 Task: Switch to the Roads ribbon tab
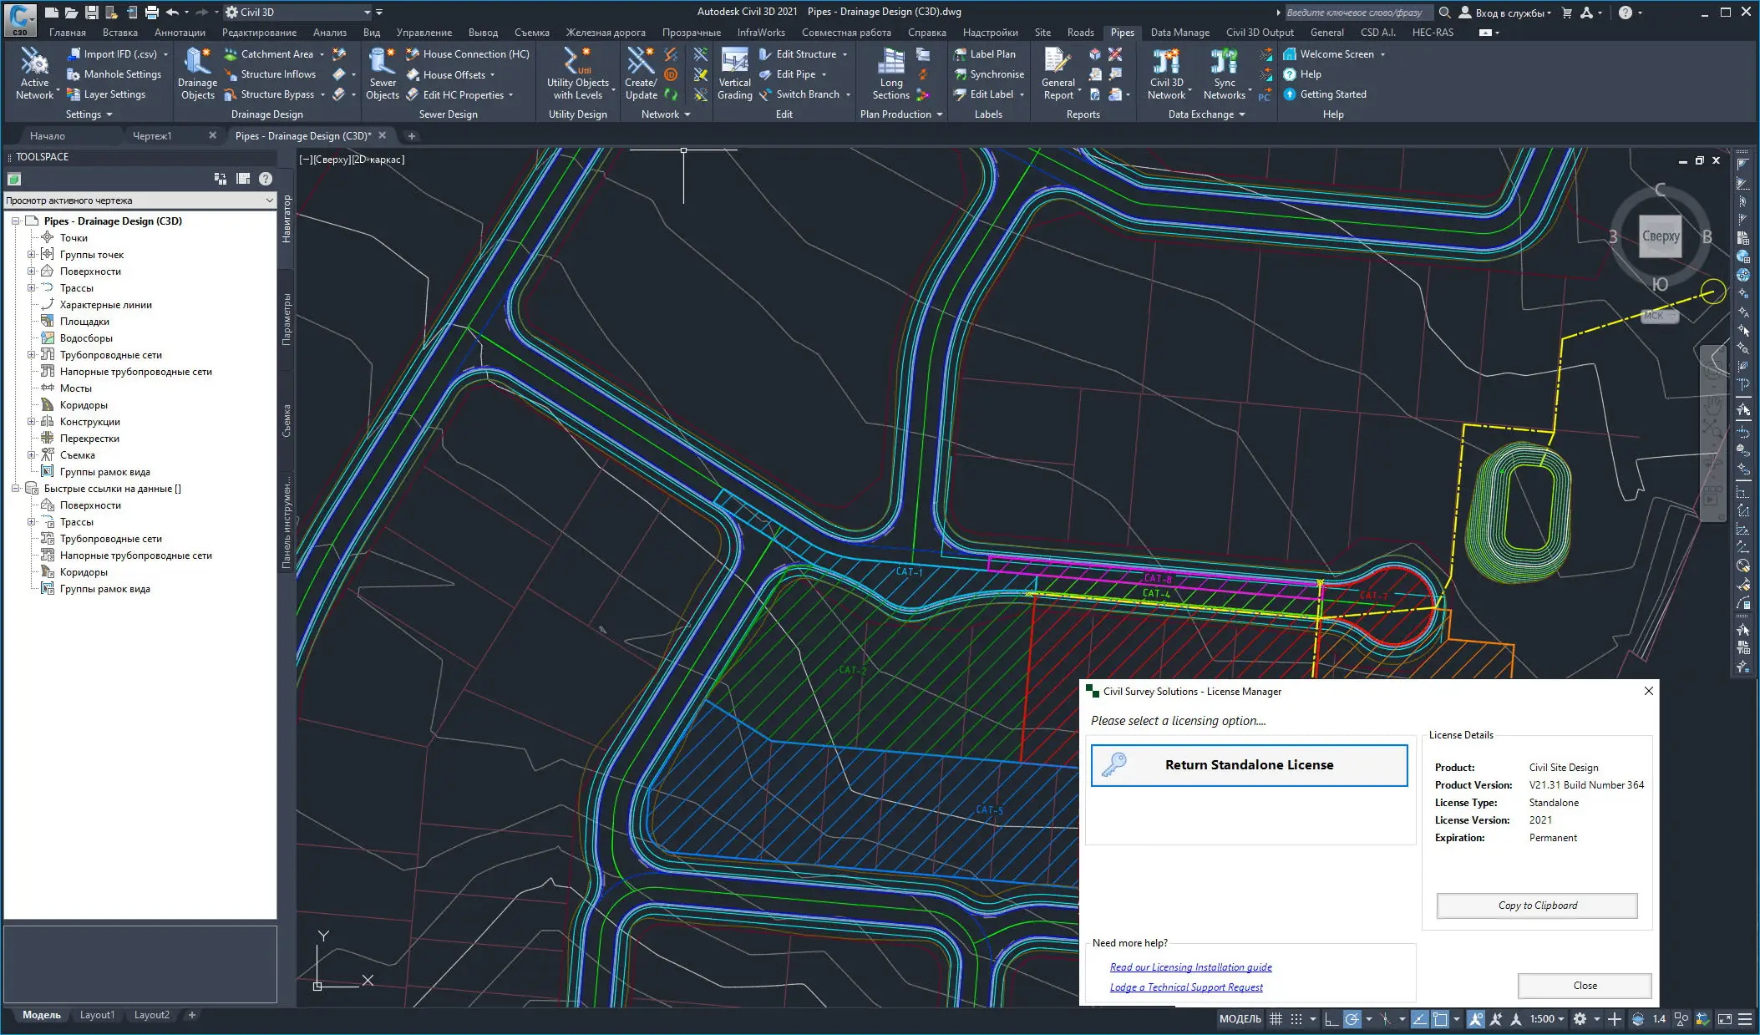point(1080,33)
